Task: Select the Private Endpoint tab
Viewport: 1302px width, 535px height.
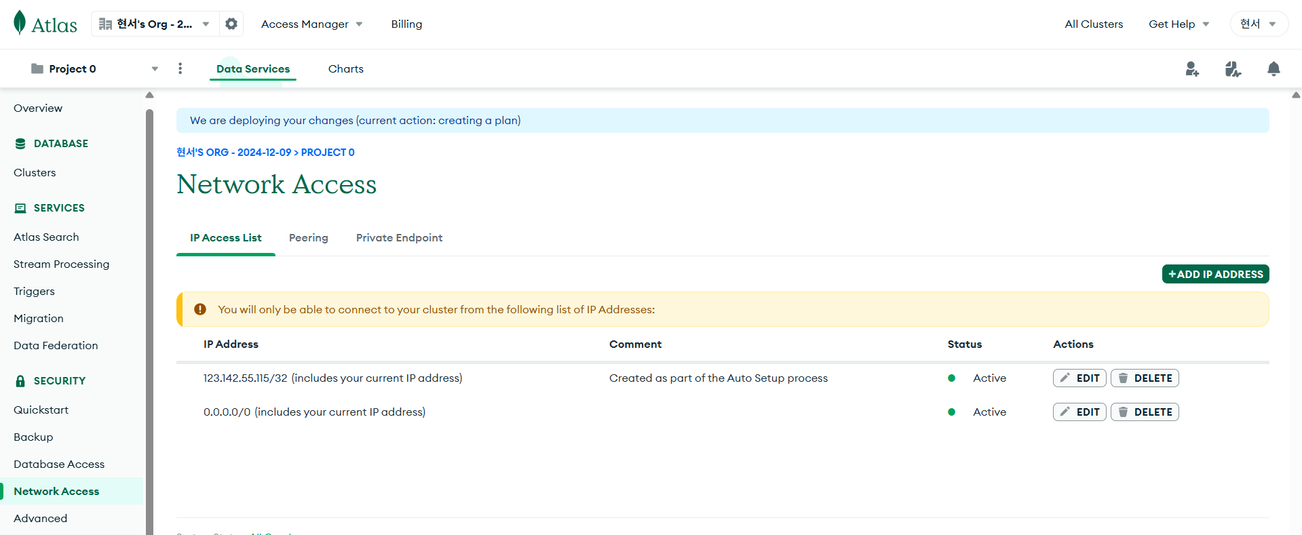Action: [399, 238]
